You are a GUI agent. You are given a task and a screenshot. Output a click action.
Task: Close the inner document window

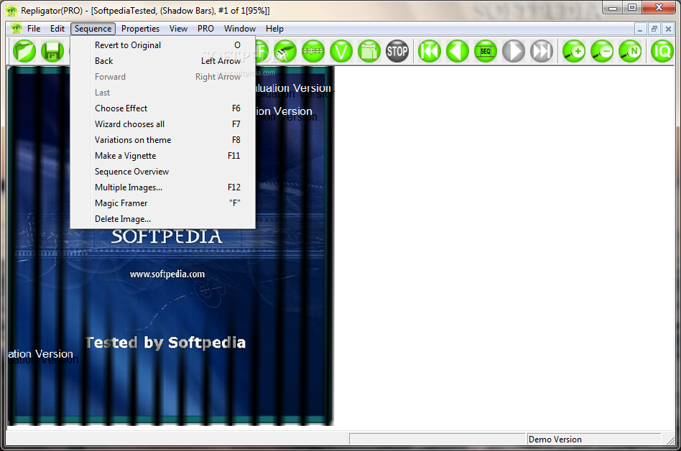[668, 29]
